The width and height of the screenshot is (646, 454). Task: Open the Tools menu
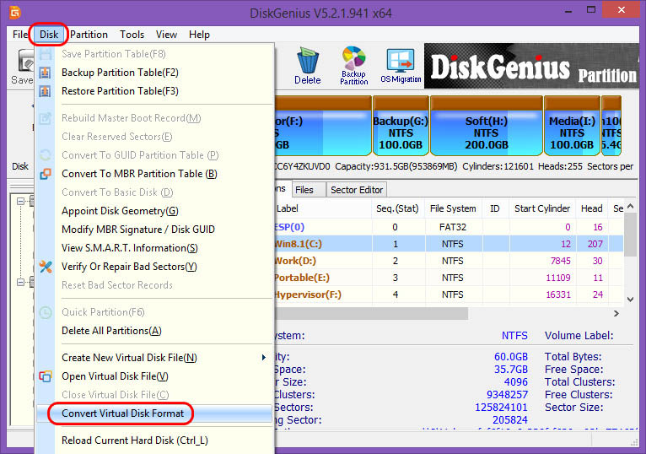point(132,35)
